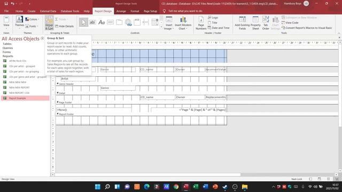Select the page number expression text box
This screenshot has height=192, width=342.
(189, 110)
